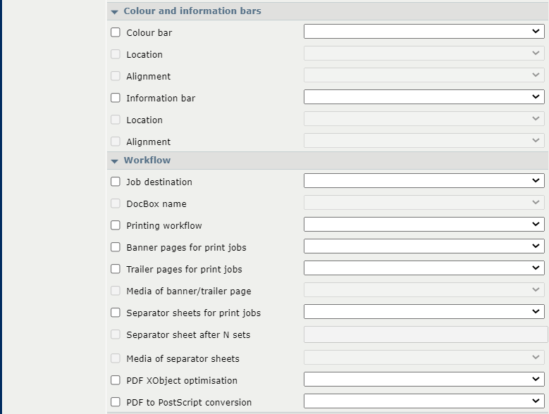Collapse the Colour and information bars section
Image resolution: width=549 pixels, height=414 pixels.
pyautogui.click(x=114, y=11)
